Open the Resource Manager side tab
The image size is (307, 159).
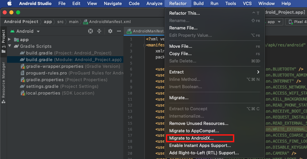[x=4, y=79]
